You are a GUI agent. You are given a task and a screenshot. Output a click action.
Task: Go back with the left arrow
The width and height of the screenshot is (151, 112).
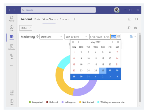(x=9, y=10)
